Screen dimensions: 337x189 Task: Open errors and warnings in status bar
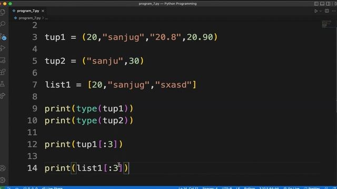[31, 188]
